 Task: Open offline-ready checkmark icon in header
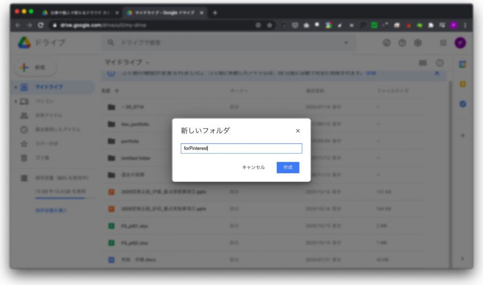point(387,43)
